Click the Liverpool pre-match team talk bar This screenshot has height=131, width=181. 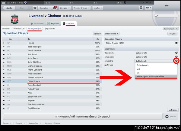pos(83,117)
